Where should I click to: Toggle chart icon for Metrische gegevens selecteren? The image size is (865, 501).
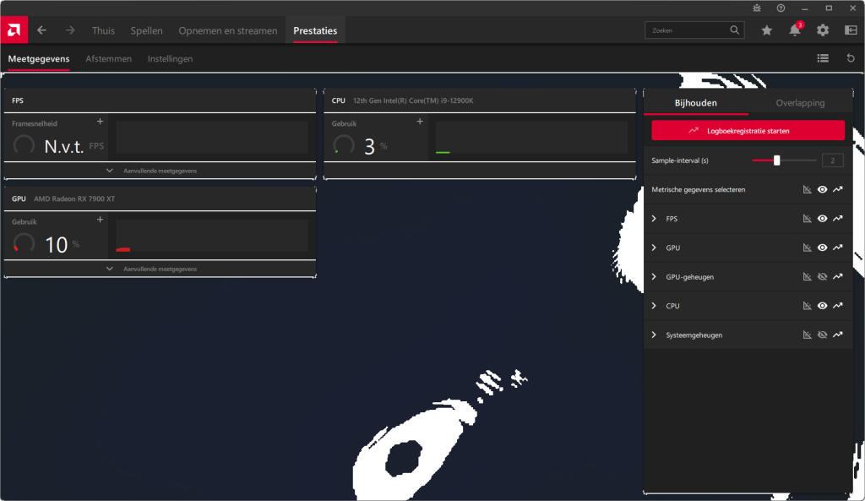point(807,189)
